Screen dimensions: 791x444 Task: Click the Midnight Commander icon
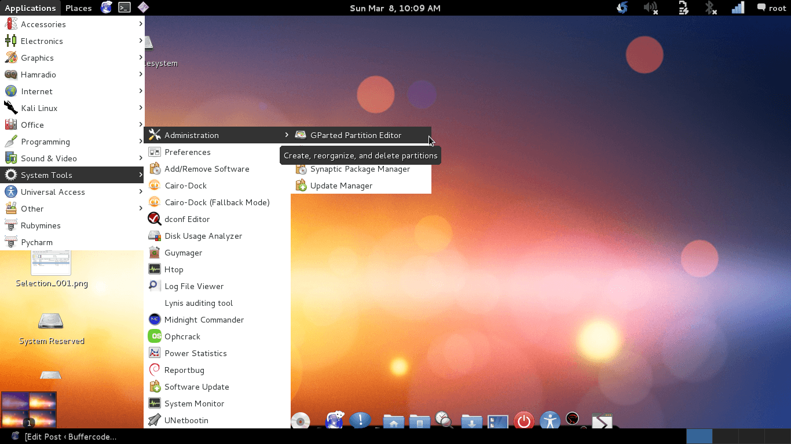155,320
